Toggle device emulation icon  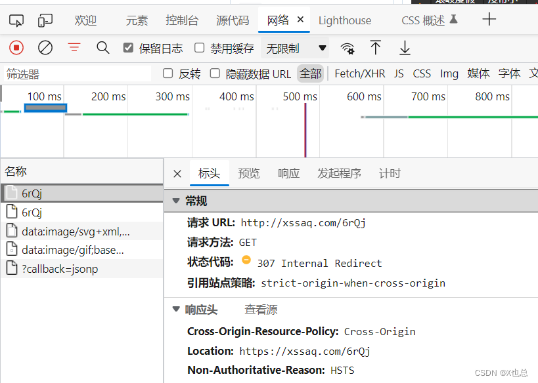[45, 20]
